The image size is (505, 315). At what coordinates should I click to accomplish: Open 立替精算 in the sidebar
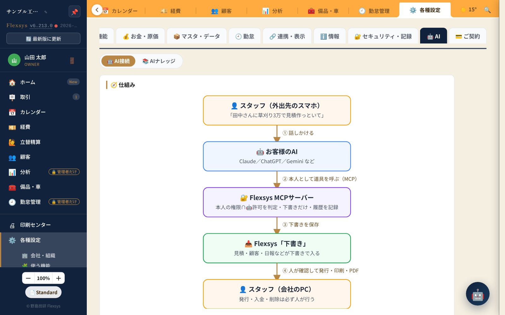(x=44, y=142)
